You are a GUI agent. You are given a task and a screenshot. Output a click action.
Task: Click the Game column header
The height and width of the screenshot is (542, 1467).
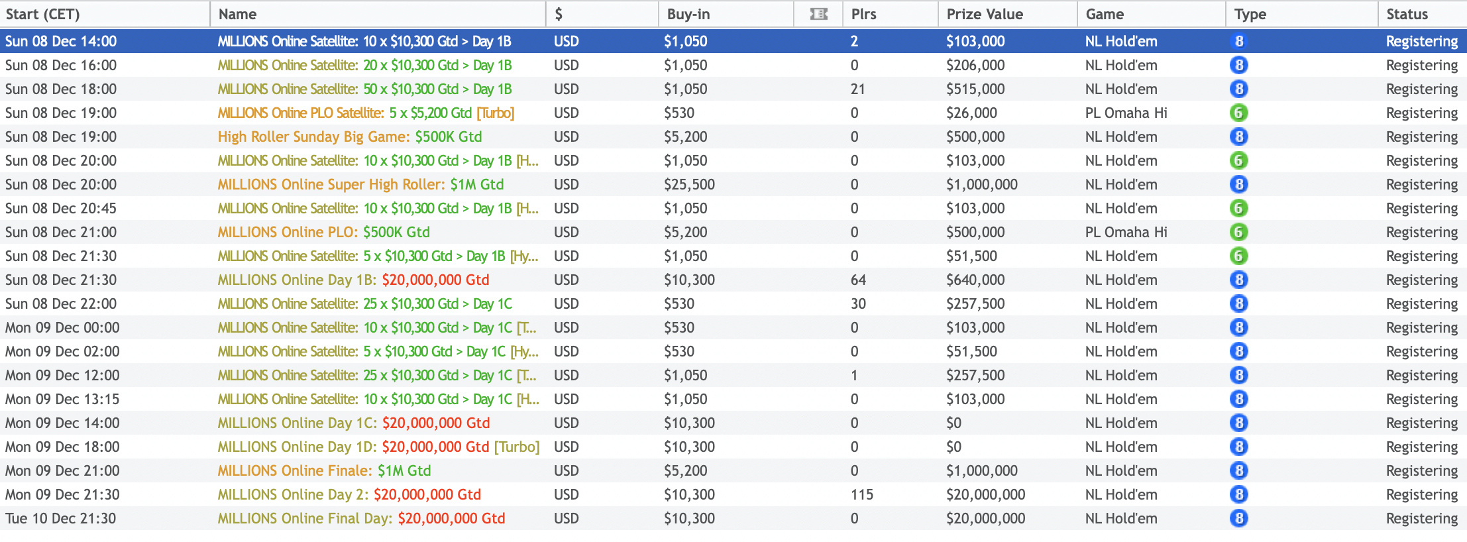(1105, 14)
